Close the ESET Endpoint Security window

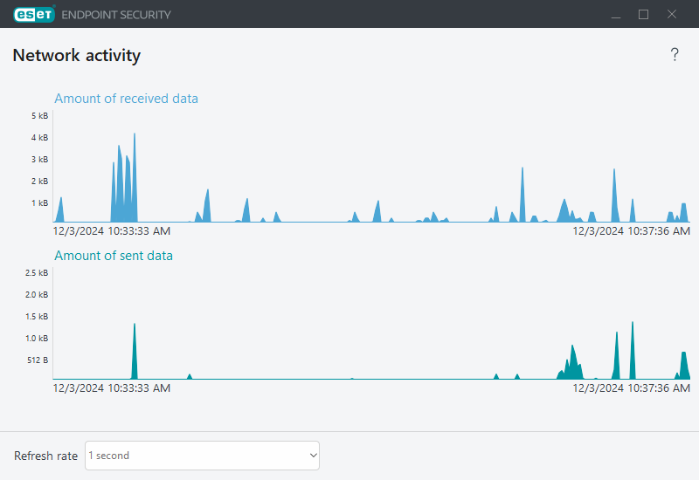point(672,15)
